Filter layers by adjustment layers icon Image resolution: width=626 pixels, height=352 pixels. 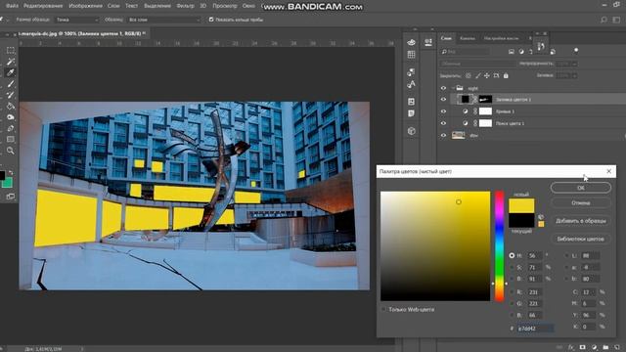521,52
